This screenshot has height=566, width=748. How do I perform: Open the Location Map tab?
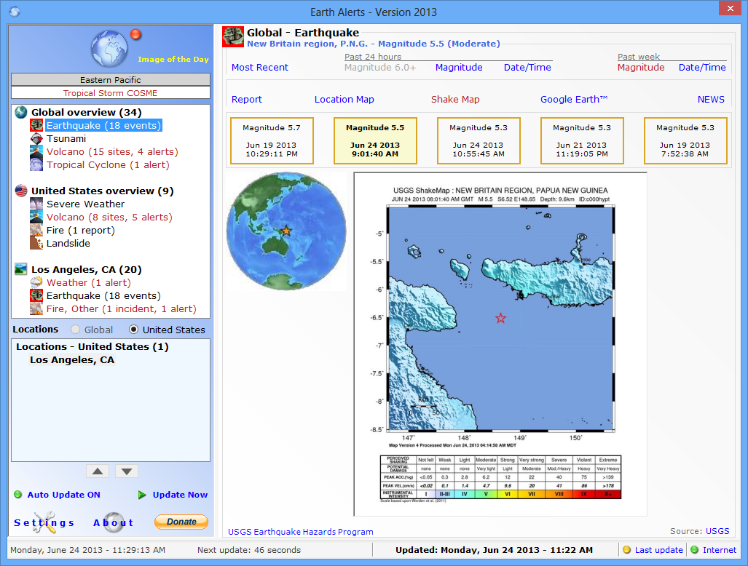(x=344, y=99)
